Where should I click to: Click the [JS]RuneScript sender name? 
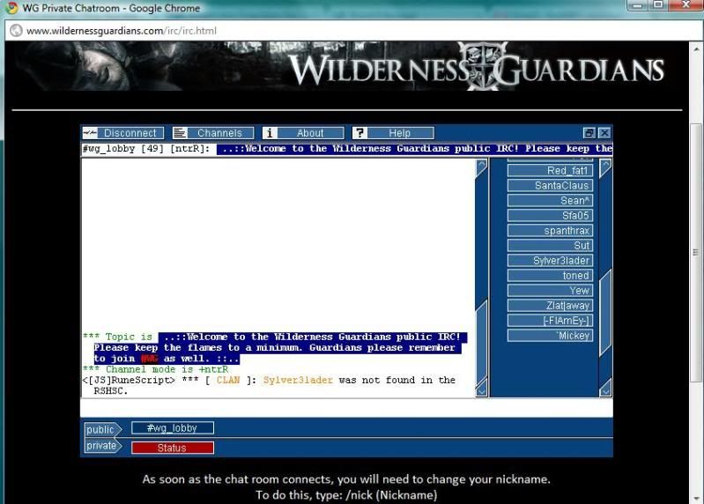coord(129,380)
